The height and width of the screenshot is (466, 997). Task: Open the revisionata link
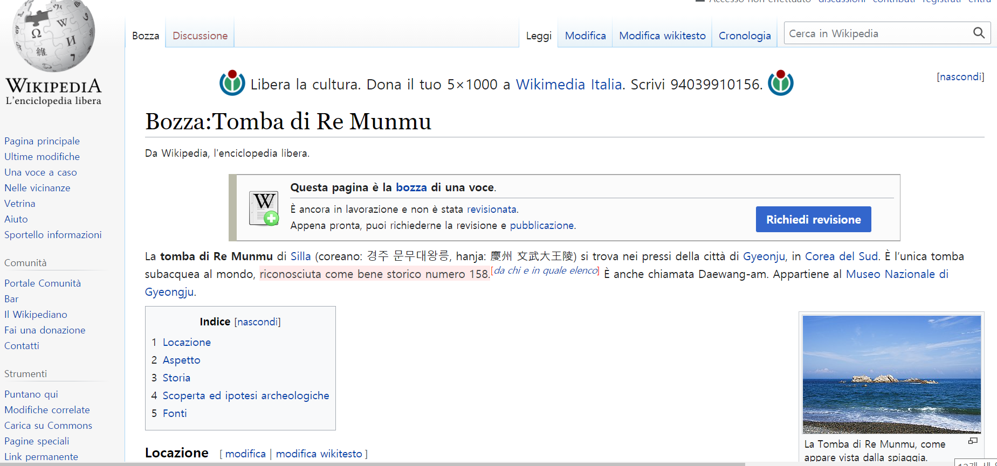pos(492,209)
